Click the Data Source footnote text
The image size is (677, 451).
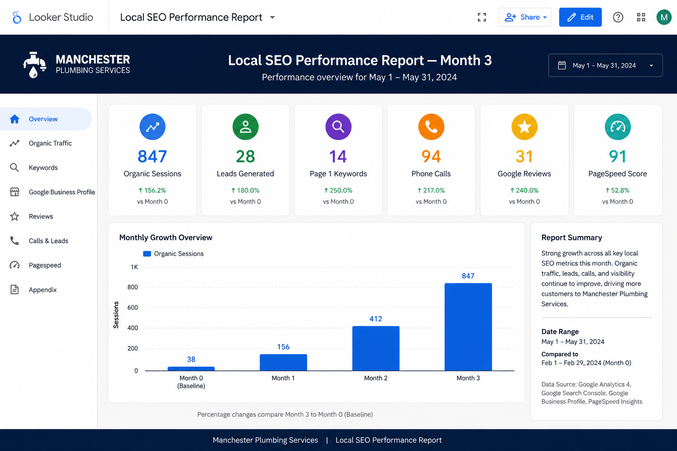(592, 393)
